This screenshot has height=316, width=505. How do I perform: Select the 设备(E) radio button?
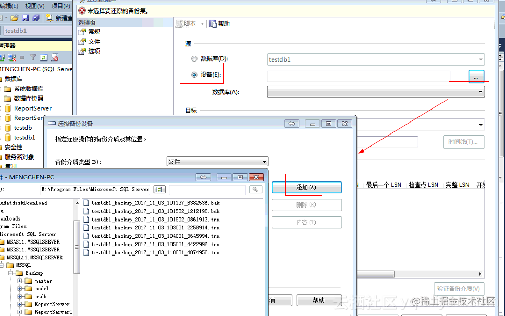(193, 74)
